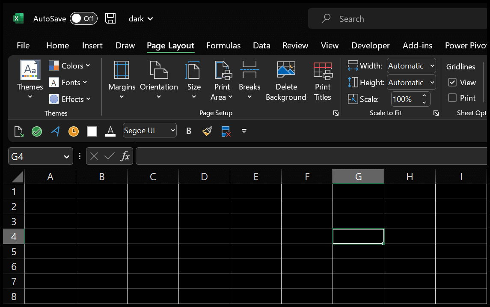Open the Orientation menu
The width and height of the screenshot is (490, 307).
159,79
